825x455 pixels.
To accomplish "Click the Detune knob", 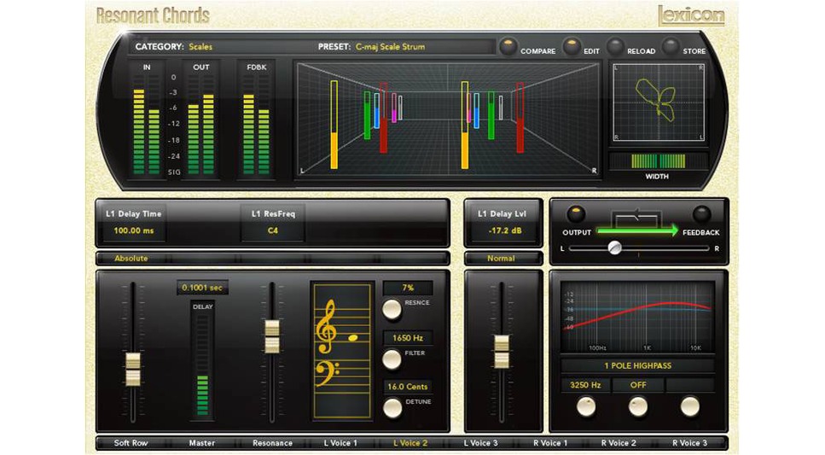I will point(392,408).
